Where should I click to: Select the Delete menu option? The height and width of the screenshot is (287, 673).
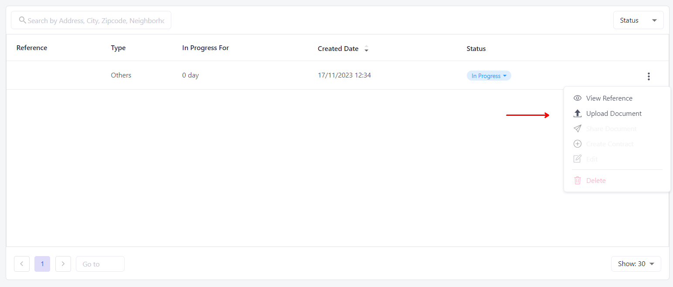pyautogui.click(x=596, y=180)
